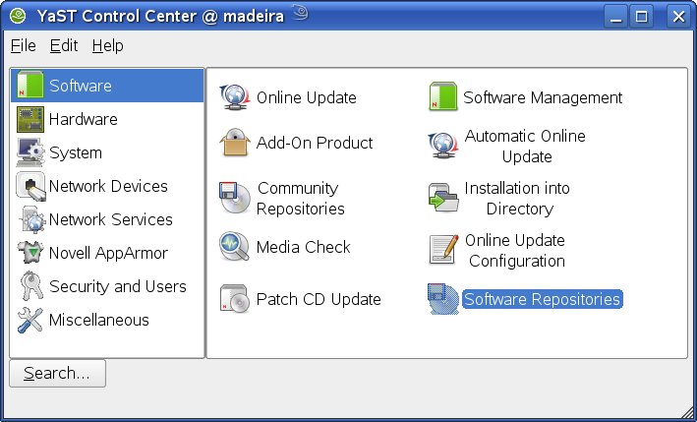Viewport: 697px width, 422px height.
Task: Click the Security and Users keys icon
Action: tap(30, 286)
